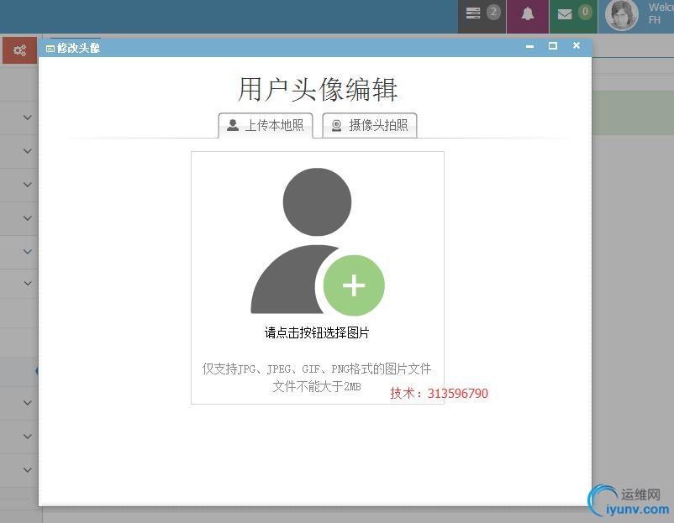Viewport: 674px width, 523px height.
Task: Open the Welcome FH user menu
Action: click(660, 14)
